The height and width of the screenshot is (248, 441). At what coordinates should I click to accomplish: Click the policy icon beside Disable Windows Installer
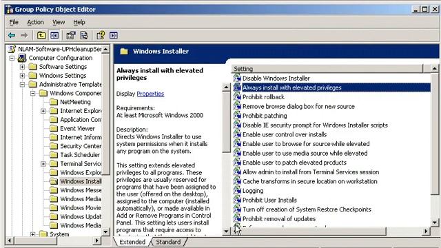(237, 78)
